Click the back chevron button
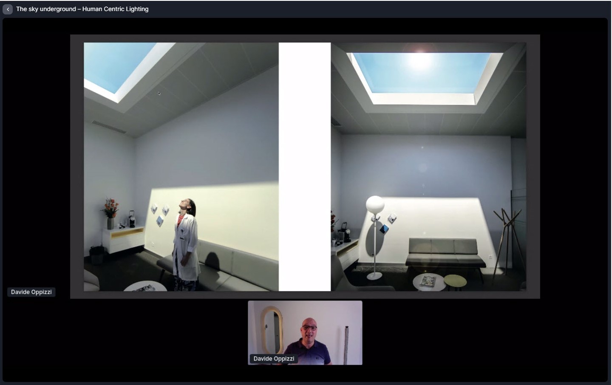The image size is (612, 385). (8, 9)
